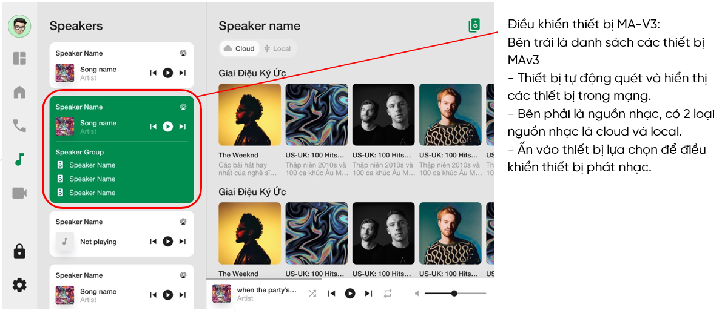Switch to the Local source tab

[x=277, y=48]
